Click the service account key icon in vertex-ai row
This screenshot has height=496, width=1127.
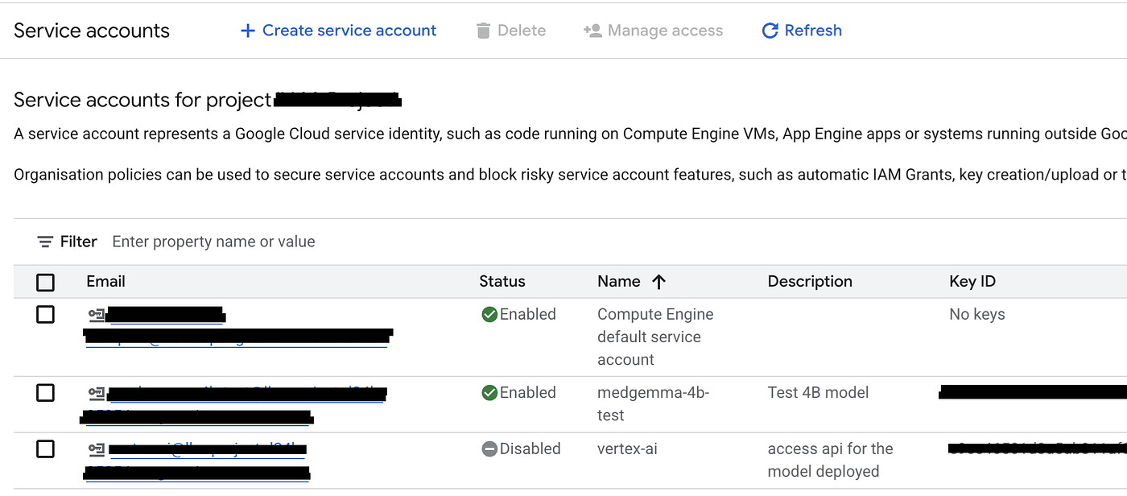click(96, 449)
